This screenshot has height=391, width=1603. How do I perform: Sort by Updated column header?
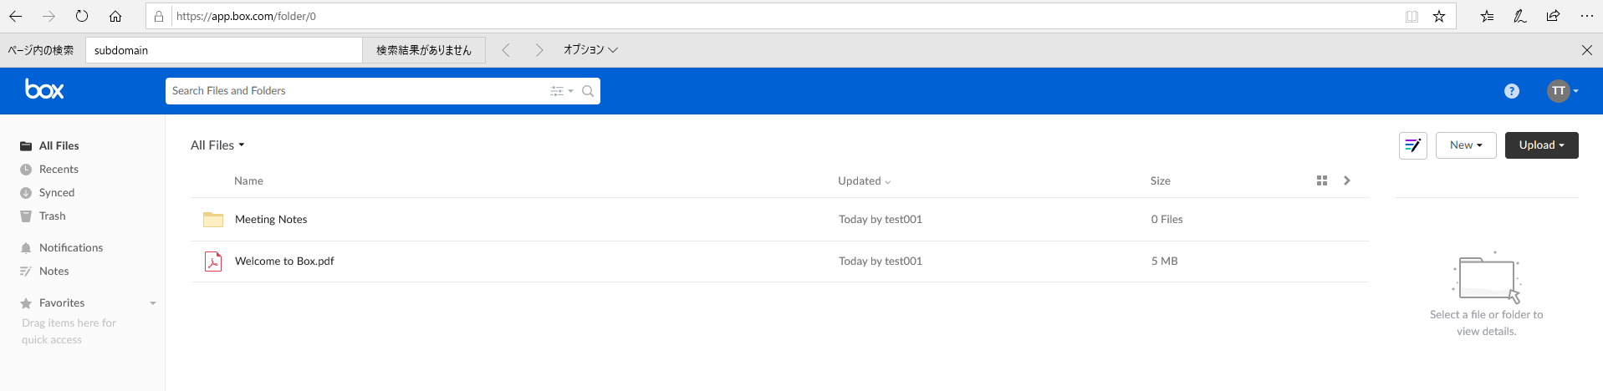tap(865, 181)
